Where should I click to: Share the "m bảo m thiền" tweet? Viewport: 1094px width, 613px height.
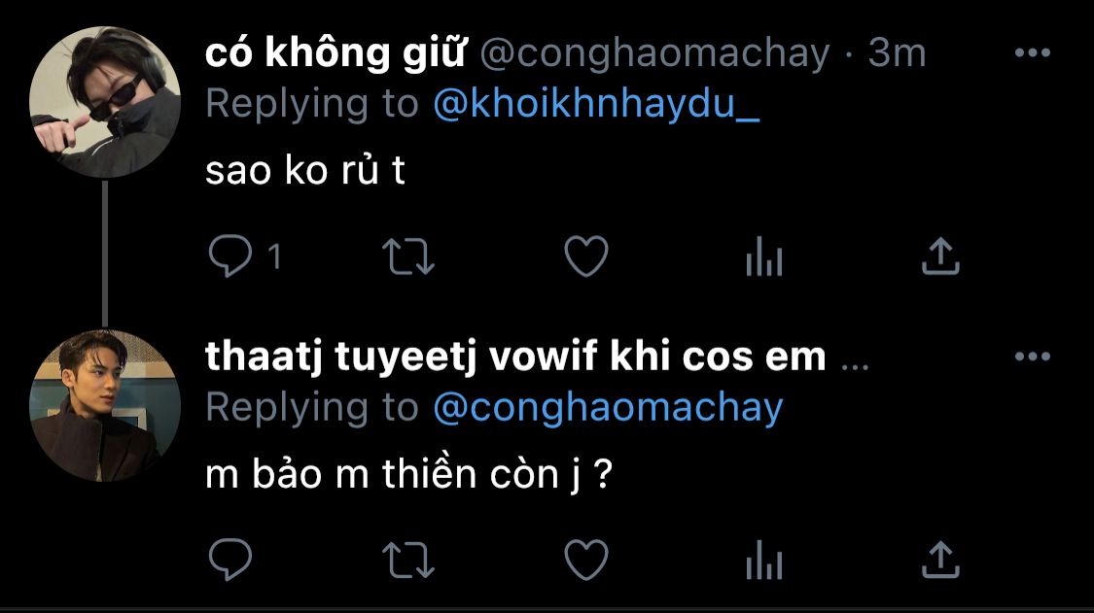(x=940, y=560)
